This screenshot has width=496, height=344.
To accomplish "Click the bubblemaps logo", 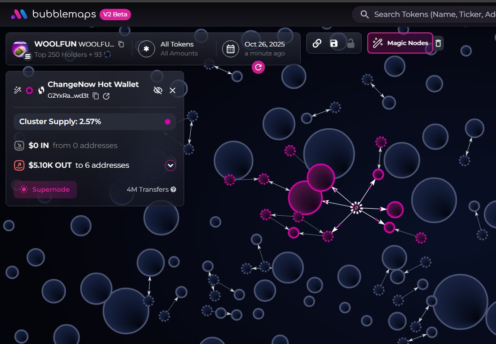I will tap(54, 15).
